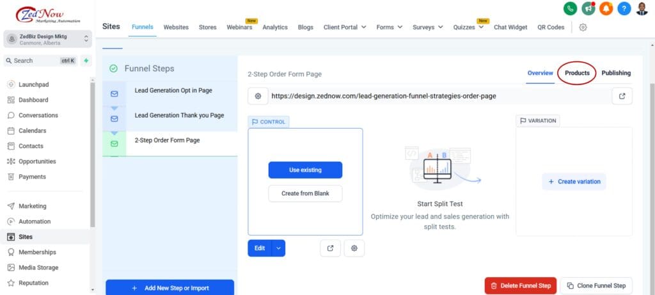
Task: Click the Delete Funnel Step button
Action: click(x=521, y=286)
